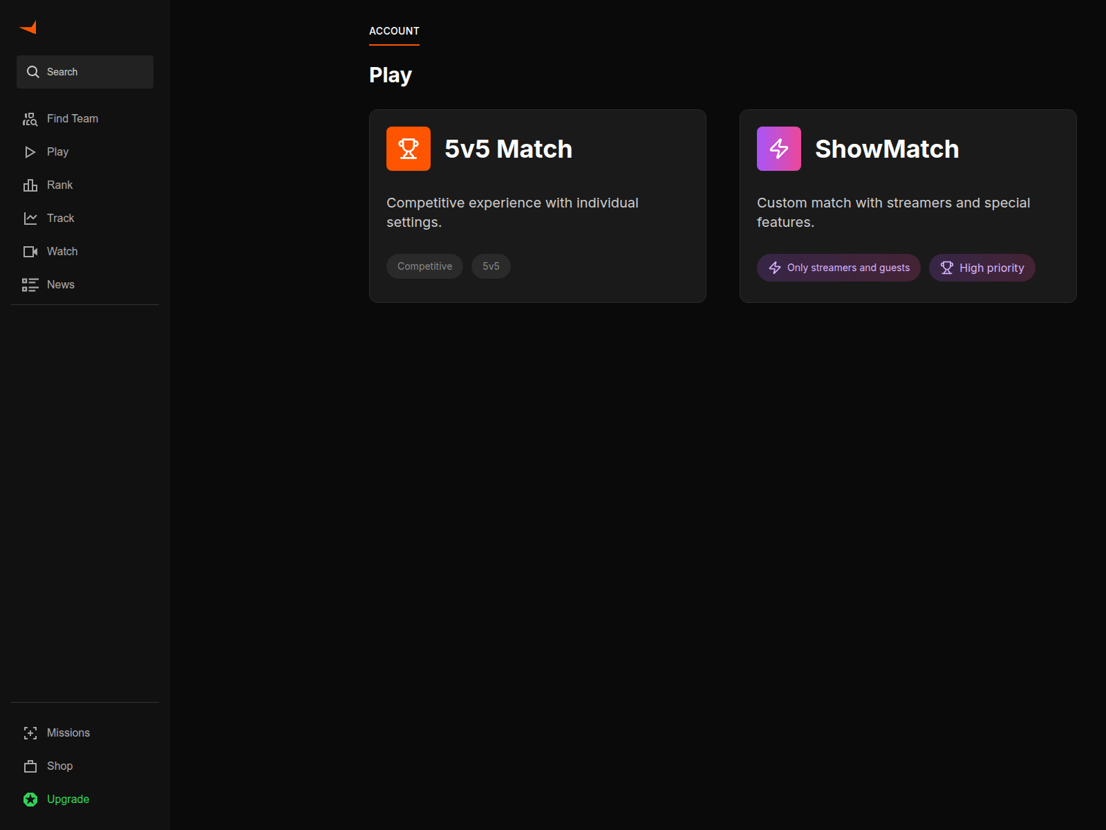The width and height of the screenshot is (1106, 830).
Task: Click the purple lightning icon on ShowMatch
Action: tap(779, 149)
